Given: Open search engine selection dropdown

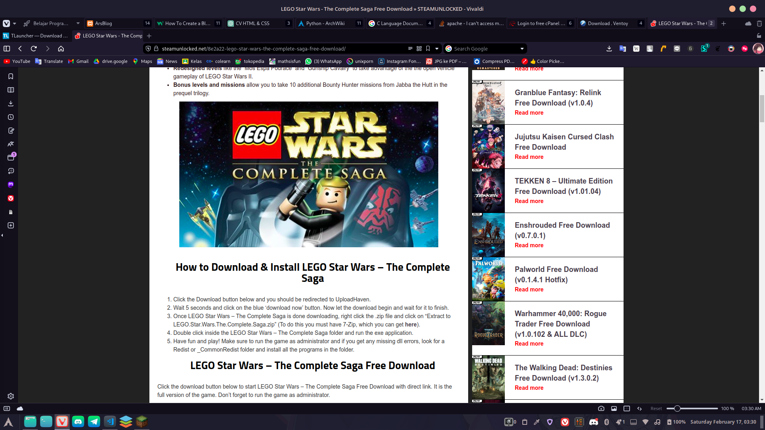Looking at the screenshot, I should pyautogui.click(x=522, y=49).
